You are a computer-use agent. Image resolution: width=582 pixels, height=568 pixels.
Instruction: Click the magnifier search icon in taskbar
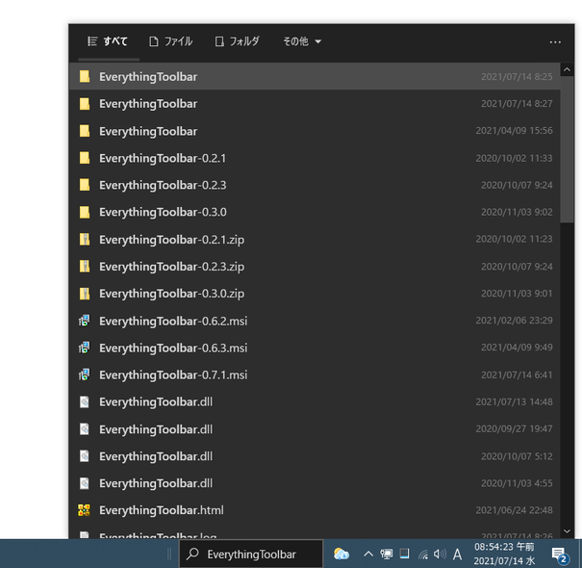point(192,554)
